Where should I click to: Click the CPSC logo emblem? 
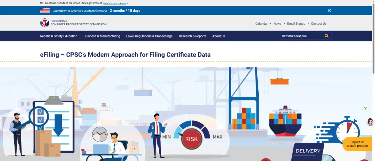pyautogui.click(x=45, y=23)
